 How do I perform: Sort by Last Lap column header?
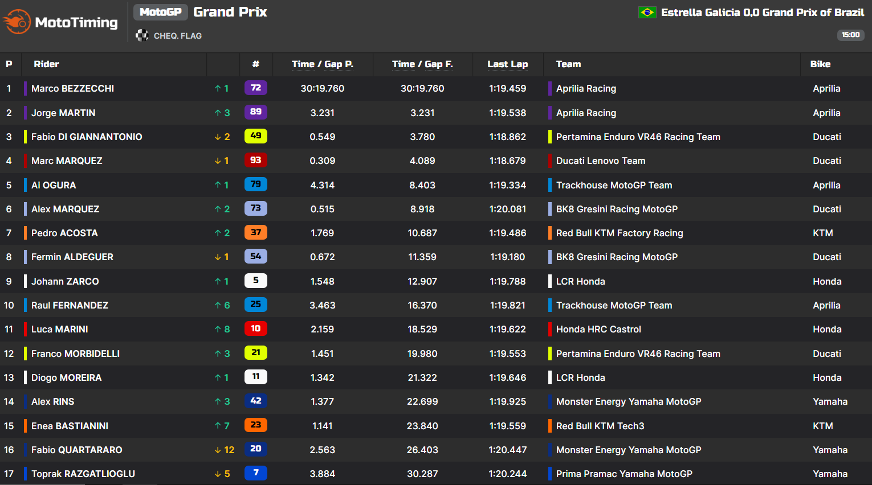(507, 64)
